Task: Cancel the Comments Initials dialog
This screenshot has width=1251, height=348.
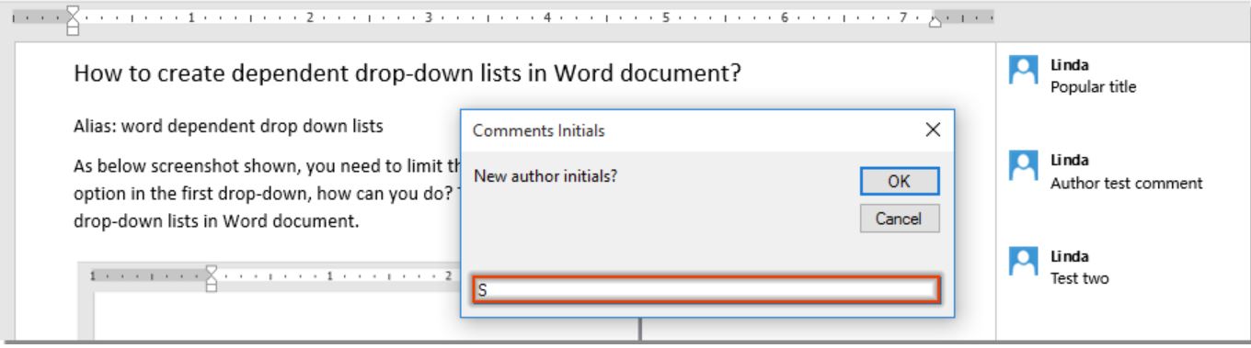Action: coord(900,219)
